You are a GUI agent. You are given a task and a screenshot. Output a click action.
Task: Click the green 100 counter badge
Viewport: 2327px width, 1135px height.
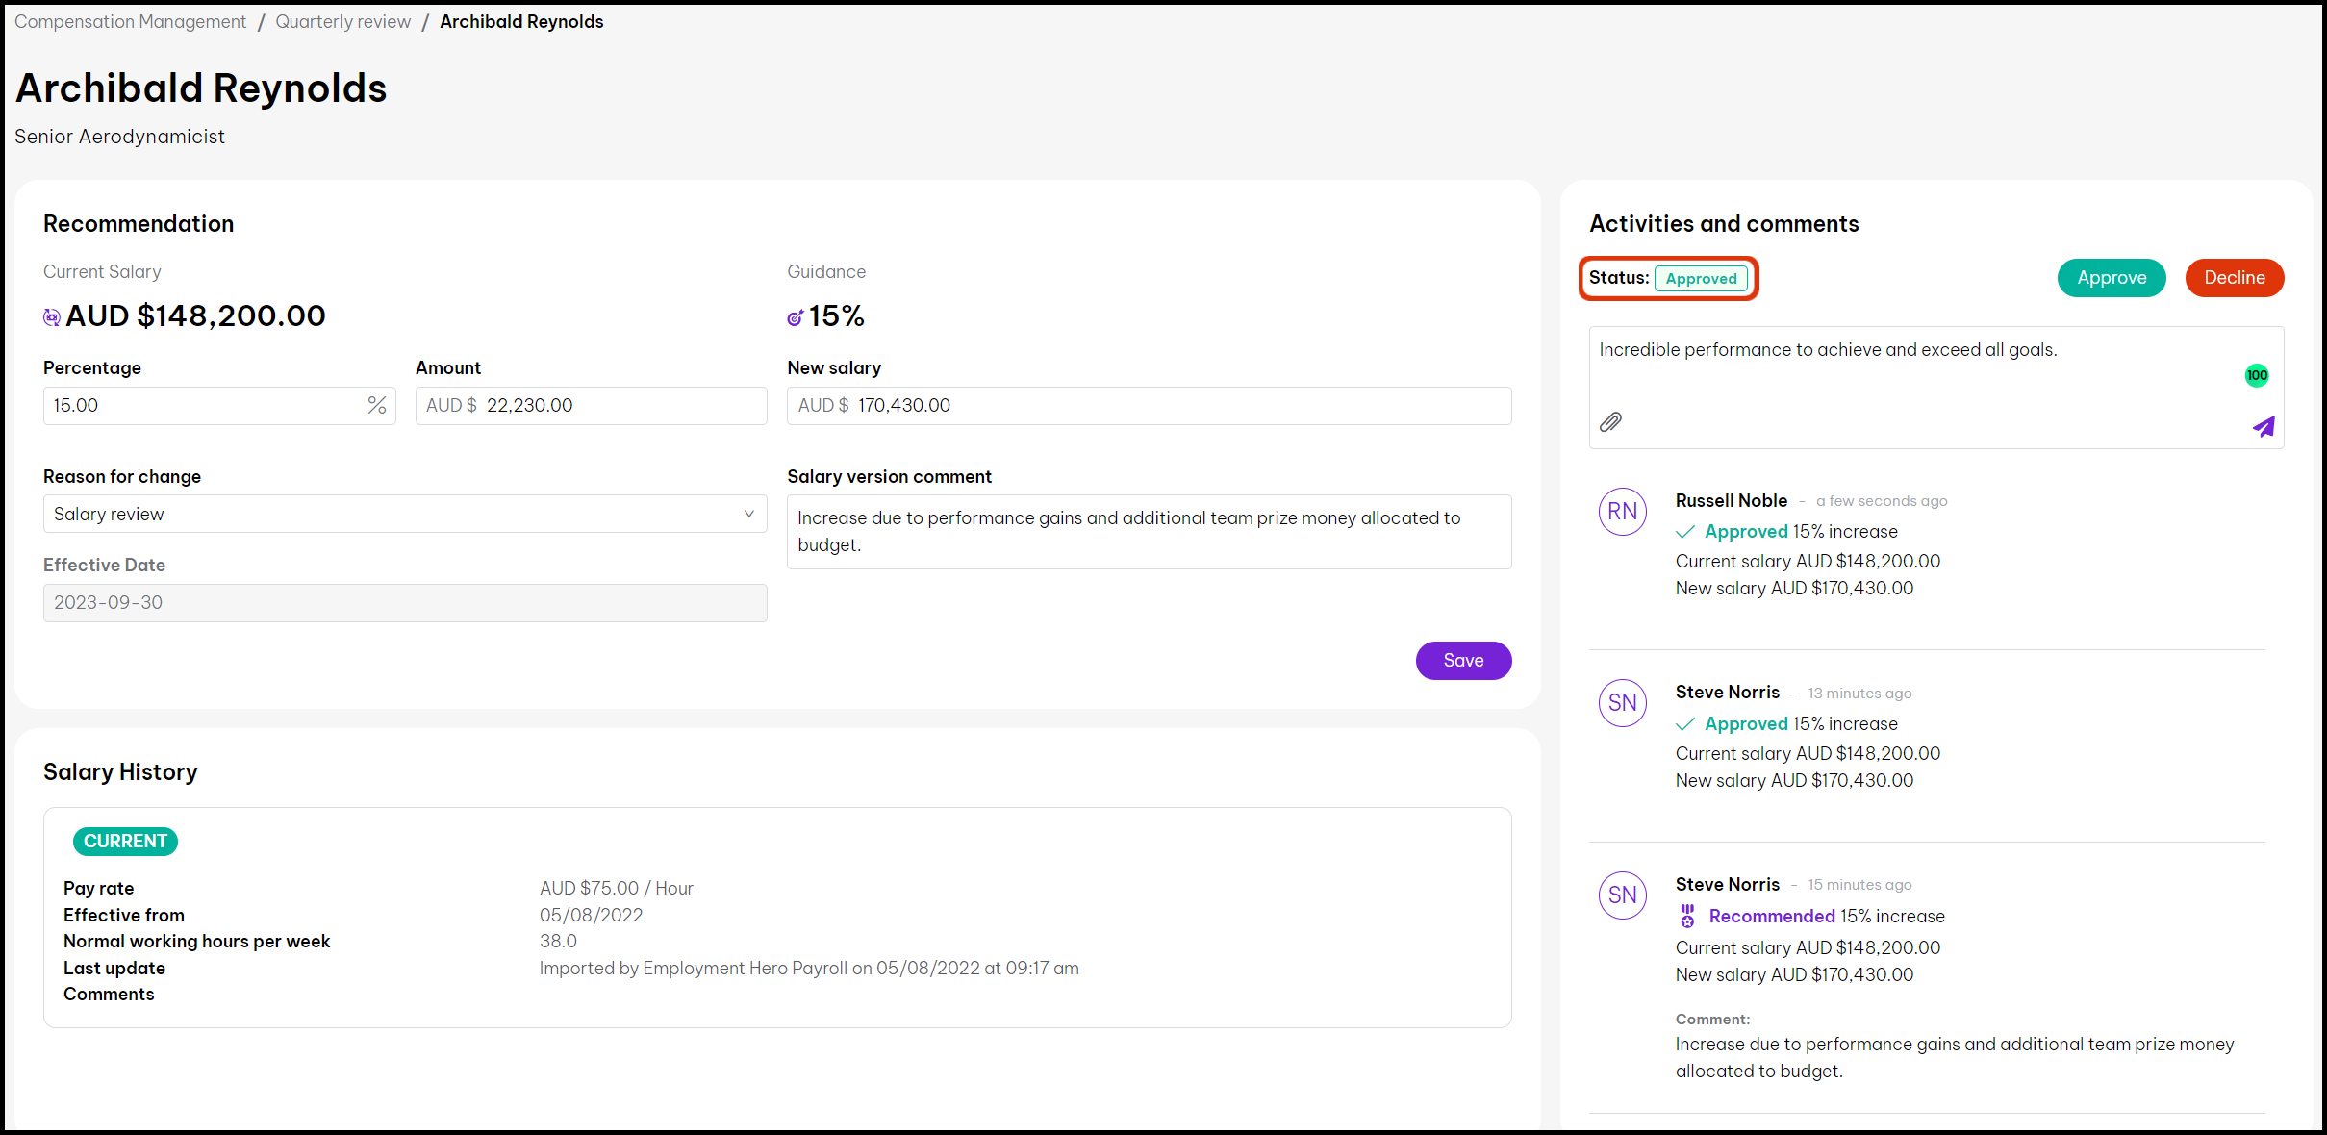point(2256,375)
